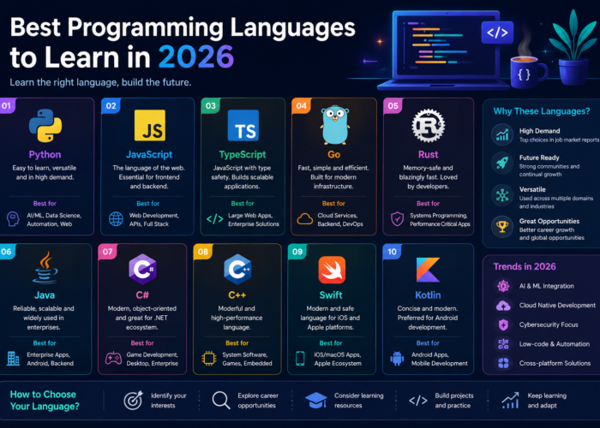Click the phone icon beside iOS/macOS Apps
Screen dimensions: 600x428
pos(300,359)
